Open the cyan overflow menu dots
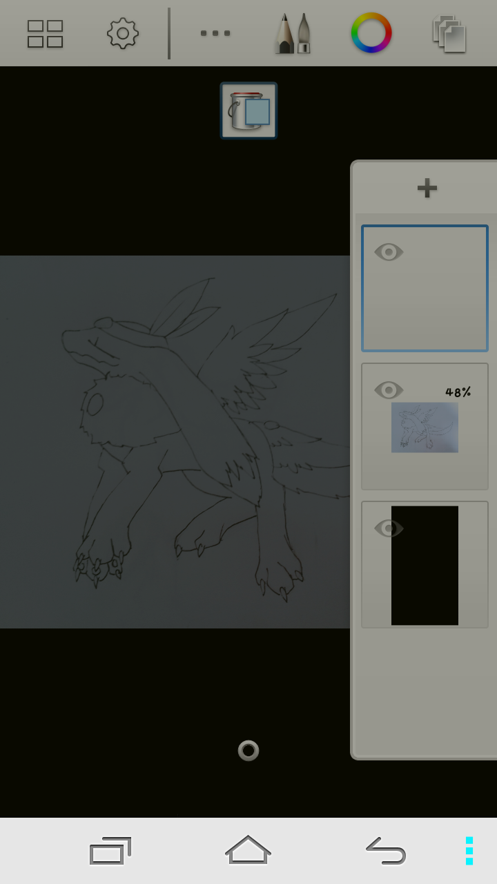497x884 pixels. pyautogui.click(x=469, y=851)
